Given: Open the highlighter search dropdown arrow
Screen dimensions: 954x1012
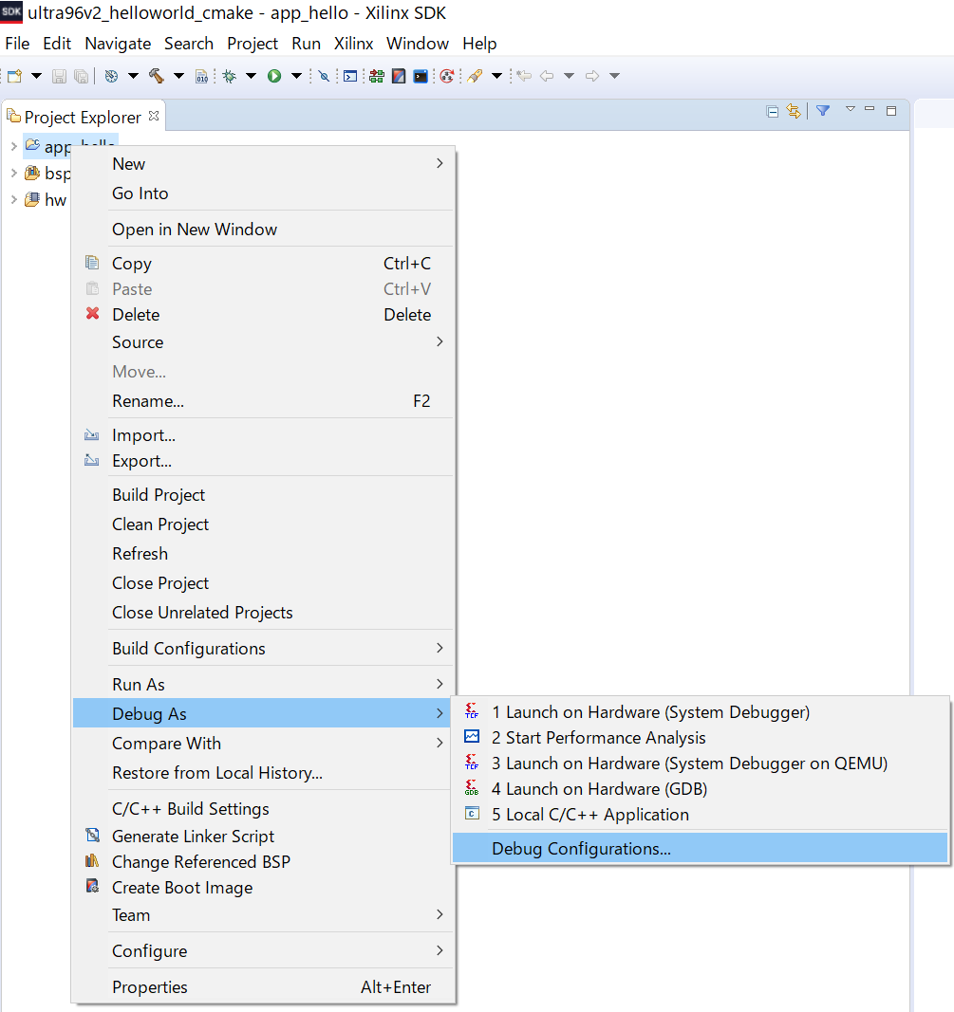Looking at the screenshot, I should pyautogui.click(x=496, y=76).
